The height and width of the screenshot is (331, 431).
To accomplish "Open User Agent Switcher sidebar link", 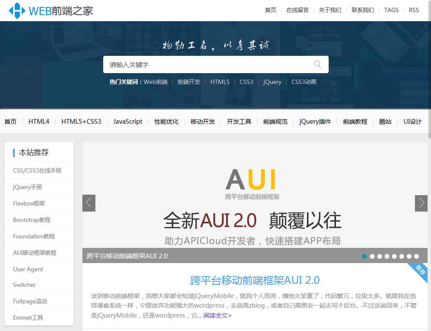I will pos(28,277).
